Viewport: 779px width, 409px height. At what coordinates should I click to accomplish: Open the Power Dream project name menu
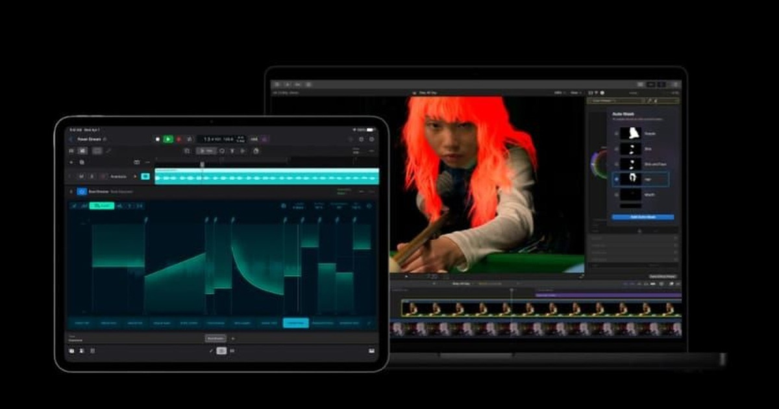(x=92, y=139)
